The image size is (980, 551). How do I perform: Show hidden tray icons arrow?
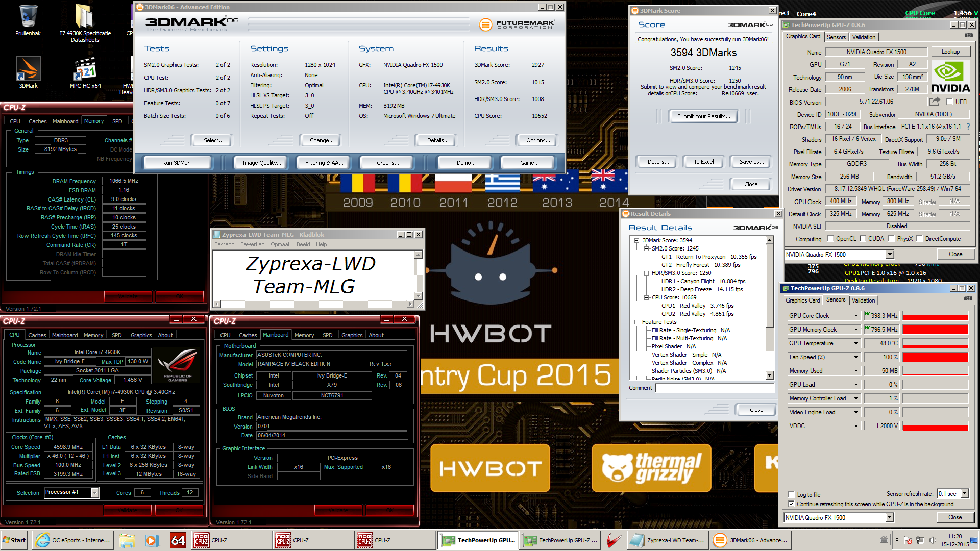(897, 540)
